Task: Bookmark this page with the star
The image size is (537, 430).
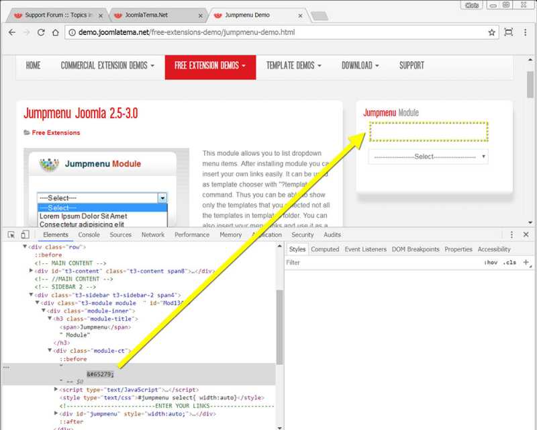Action: coord(492,32)
